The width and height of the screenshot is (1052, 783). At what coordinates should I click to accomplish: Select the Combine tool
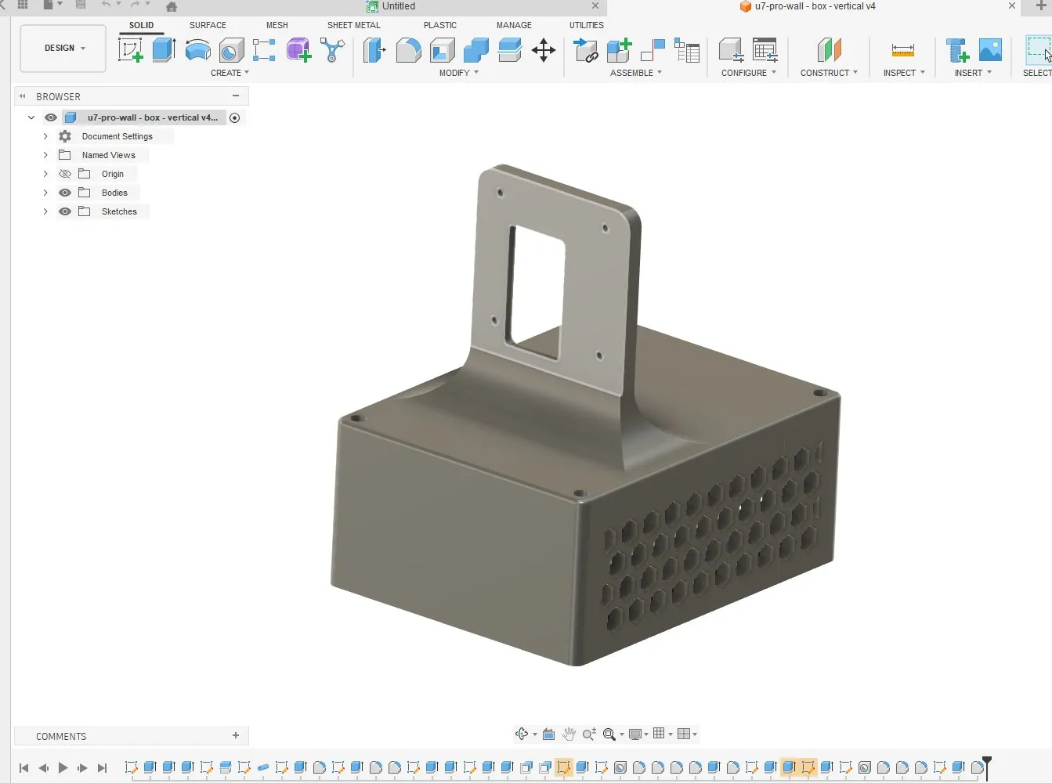pyautogui.click(x=475, y=50)
